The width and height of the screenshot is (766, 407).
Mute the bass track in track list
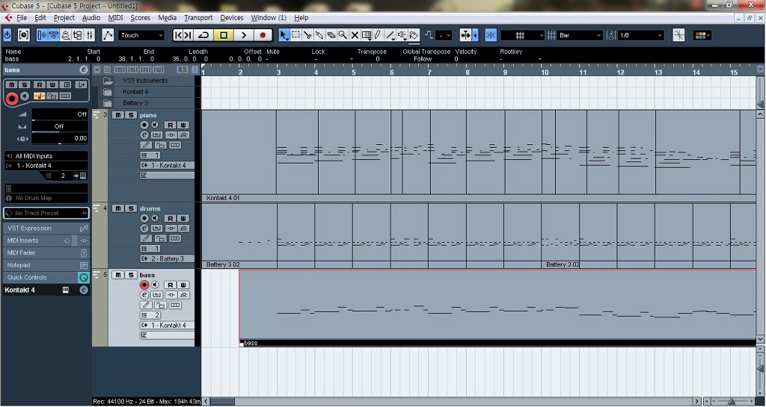pos(118,275)
